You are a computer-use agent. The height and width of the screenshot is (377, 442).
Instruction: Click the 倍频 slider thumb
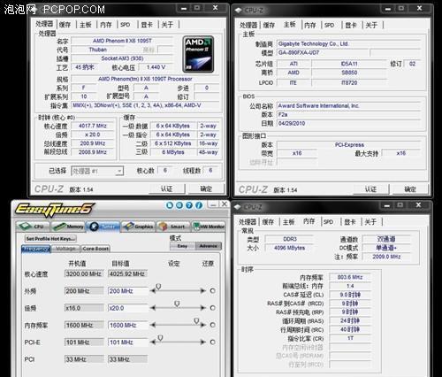point(177,304)
